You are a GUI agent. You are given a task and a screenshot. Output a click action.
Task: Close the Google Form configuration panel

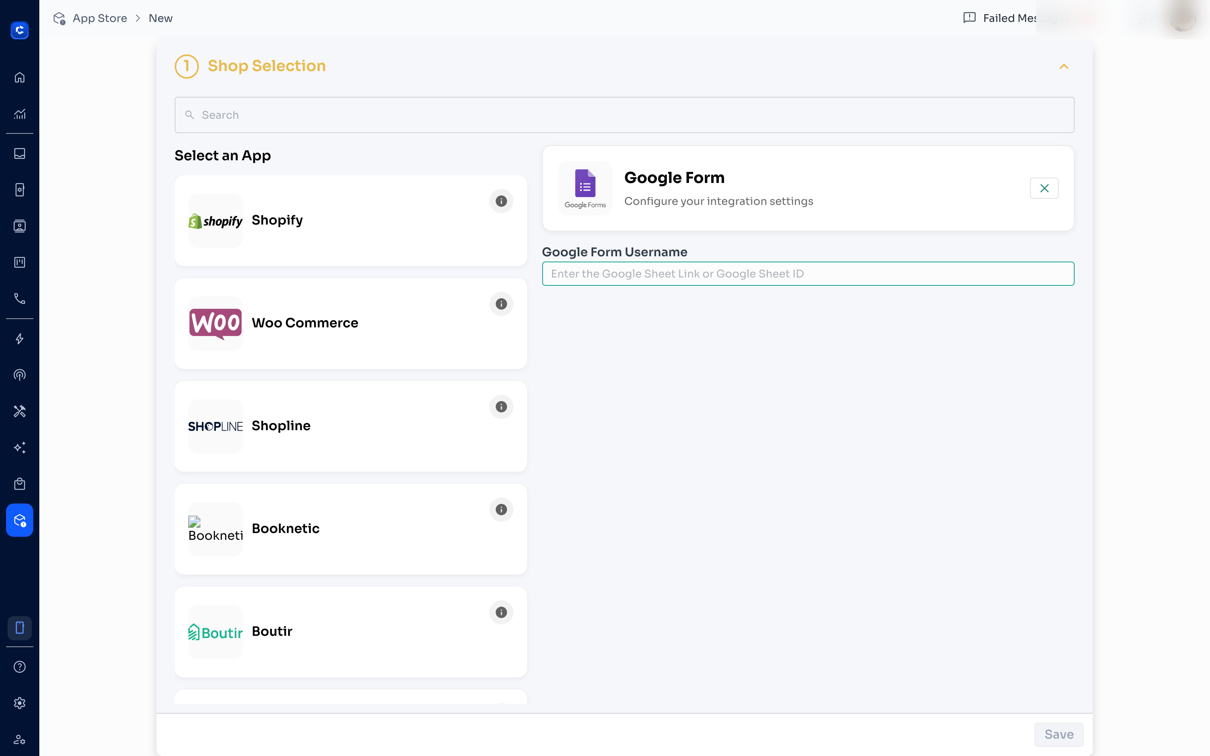1044,189
